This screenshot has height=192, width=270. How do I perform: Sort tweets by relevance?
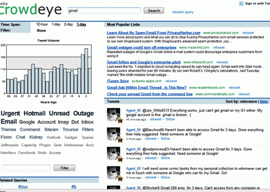pos(248,102)
